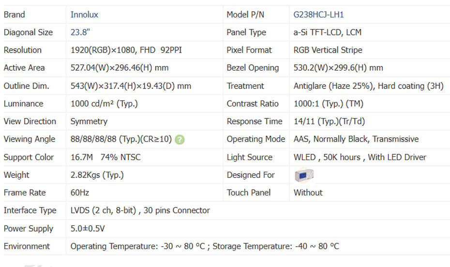
Task: Follow the 23.8" diagonal size link
Action: 80,32
